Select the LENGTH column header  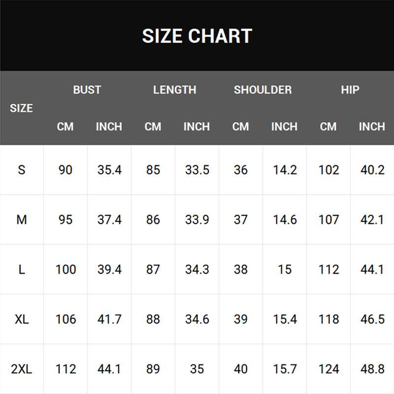click(x=175, y=90)
